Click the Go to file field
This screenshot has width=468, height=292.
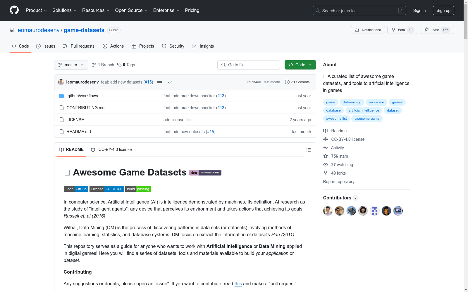click(249, 65)
